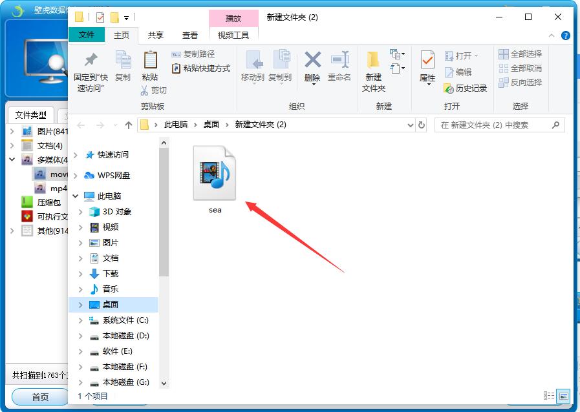
Task: Click the Up arrow navigation button
Action: coord(129,125)
